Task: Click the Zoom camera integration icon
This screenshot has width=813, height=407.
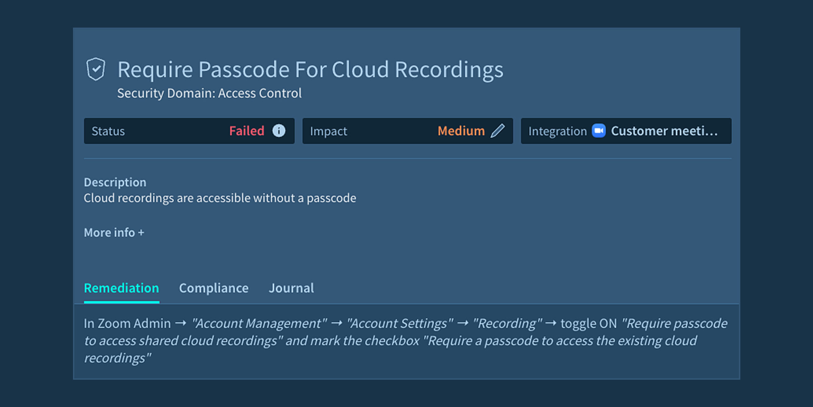Action: [599, 131]
